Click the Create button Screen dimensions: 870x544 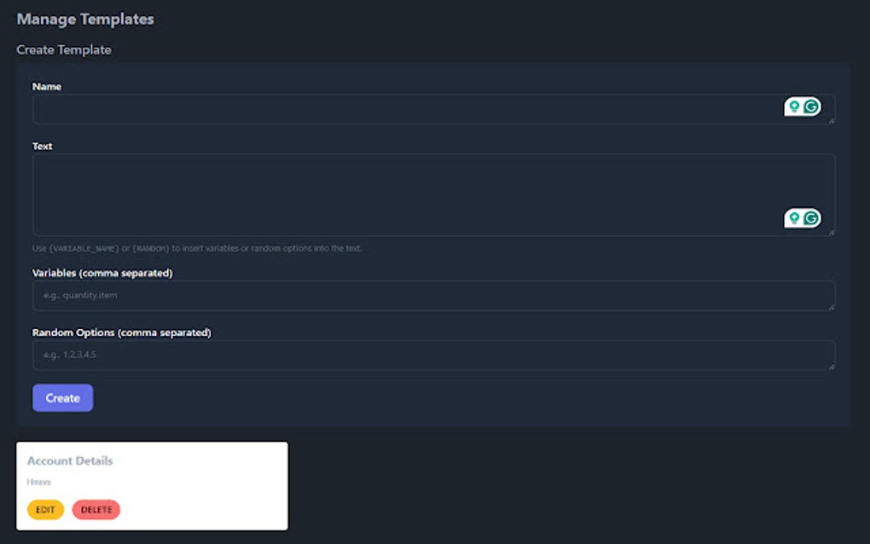pyautogui.click(x=63, y=398)
